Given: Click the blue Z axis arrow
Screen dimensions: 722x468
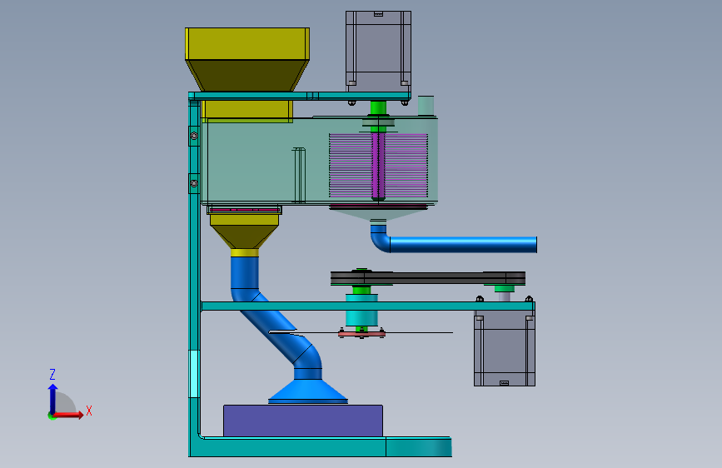Looking at the screenshot, I should tap(52, 399).
